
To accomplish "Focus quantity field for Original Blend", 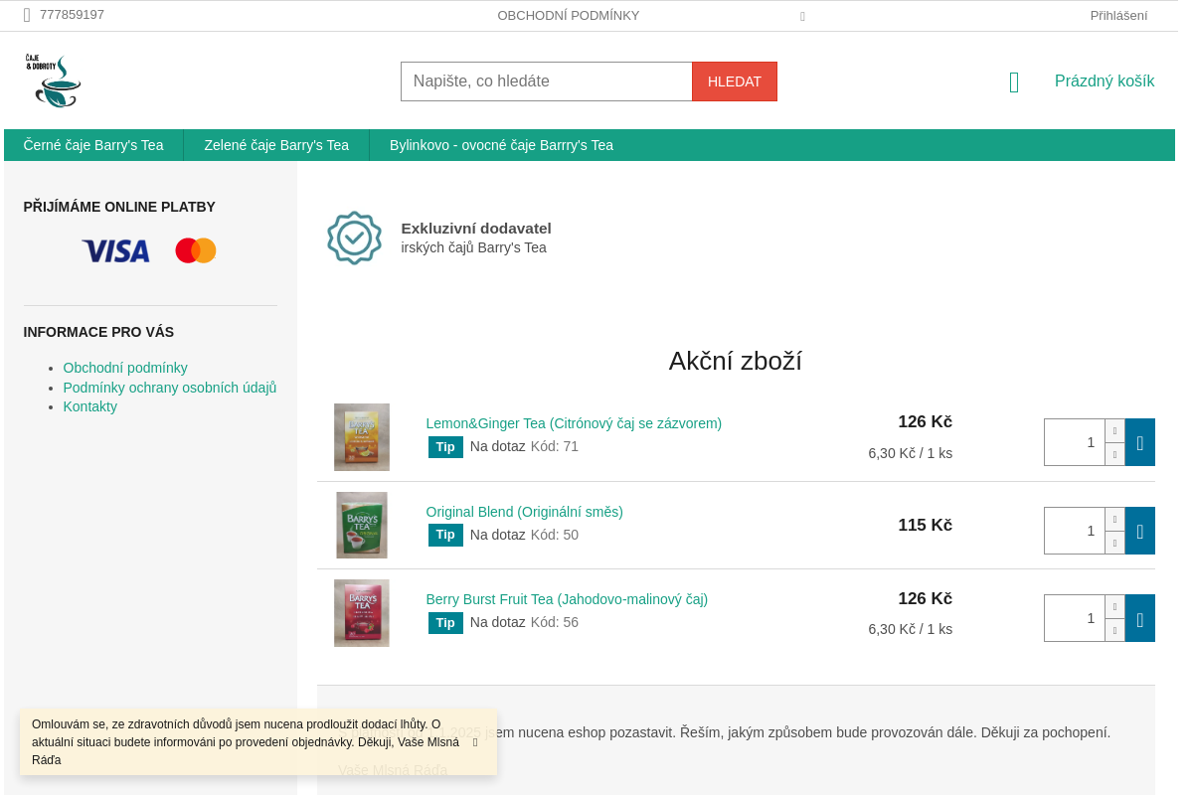I will point(1074,531).
